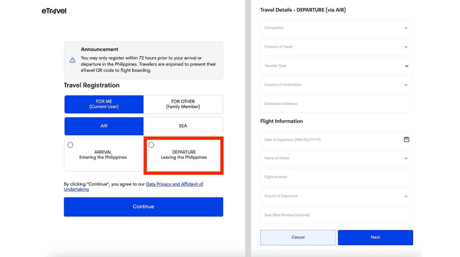Viewport: 460px width, 257px height.
Task: Click the chevron on Airport of Departure field
Action: 406,196
